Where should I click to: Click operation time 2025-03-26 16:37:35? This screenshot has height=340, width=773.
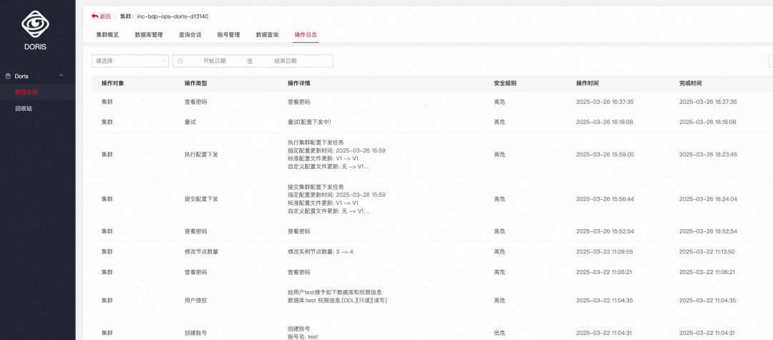pos(605,102)
